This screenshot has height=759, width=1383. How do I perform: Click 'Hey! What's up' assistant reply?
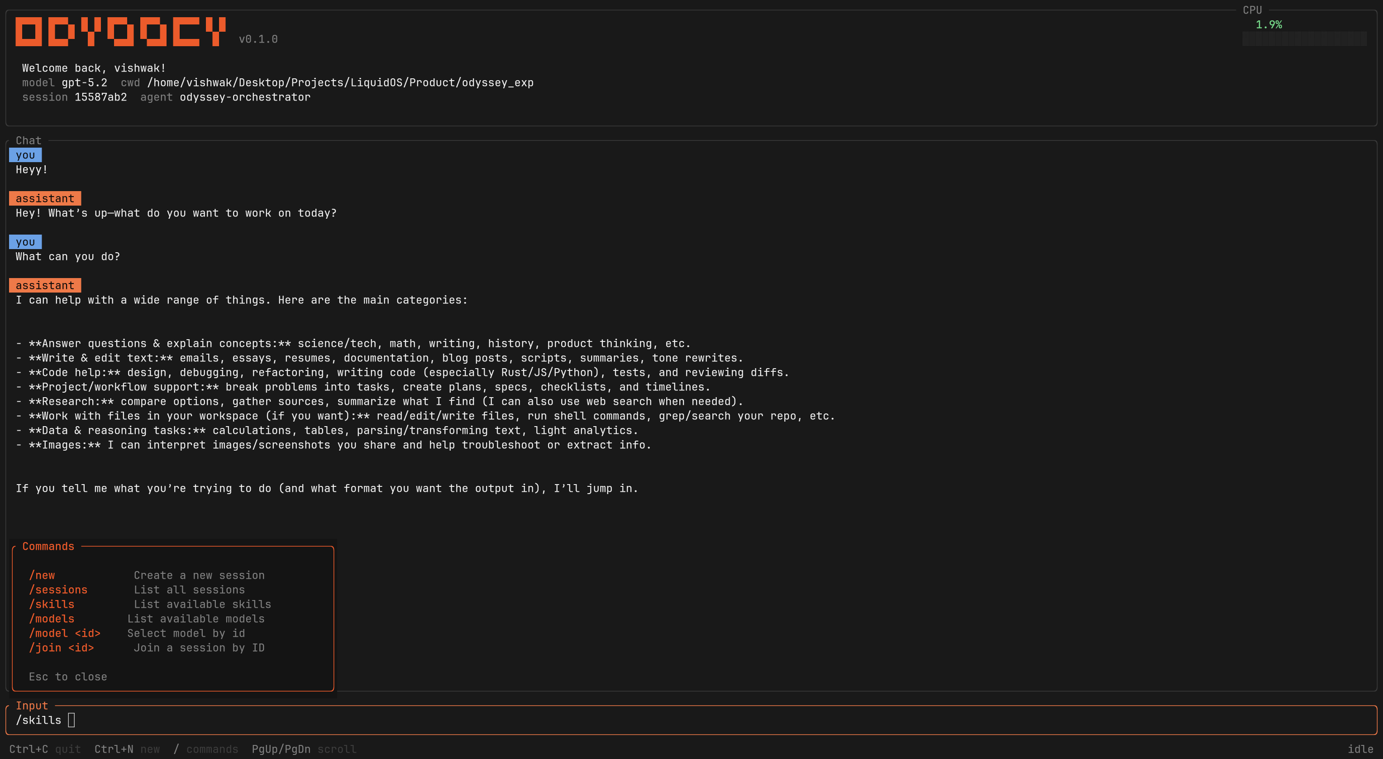(176, 213)
